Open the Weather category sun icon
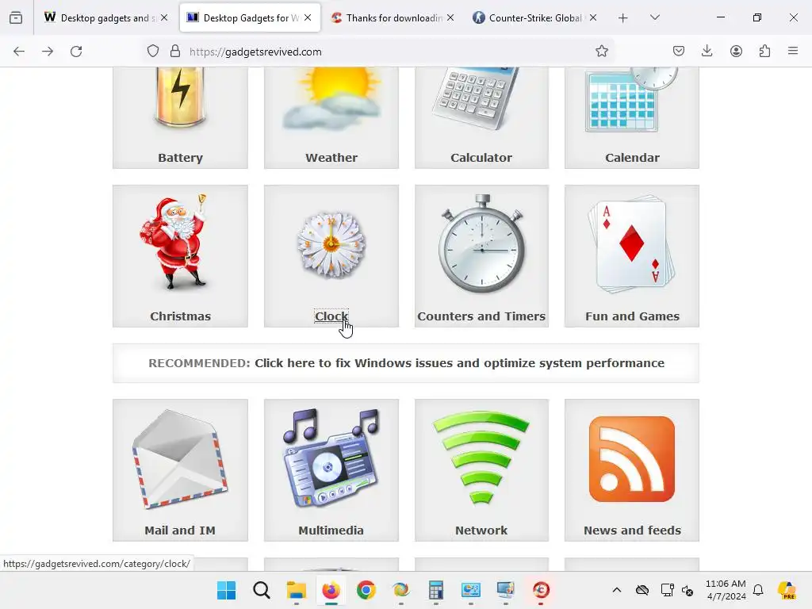The image size is (812, 609). (331, 98)
